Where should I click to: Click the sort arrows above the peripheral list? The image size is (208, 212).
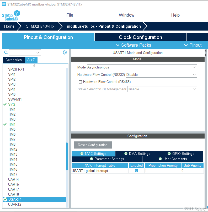click(34, 66)
